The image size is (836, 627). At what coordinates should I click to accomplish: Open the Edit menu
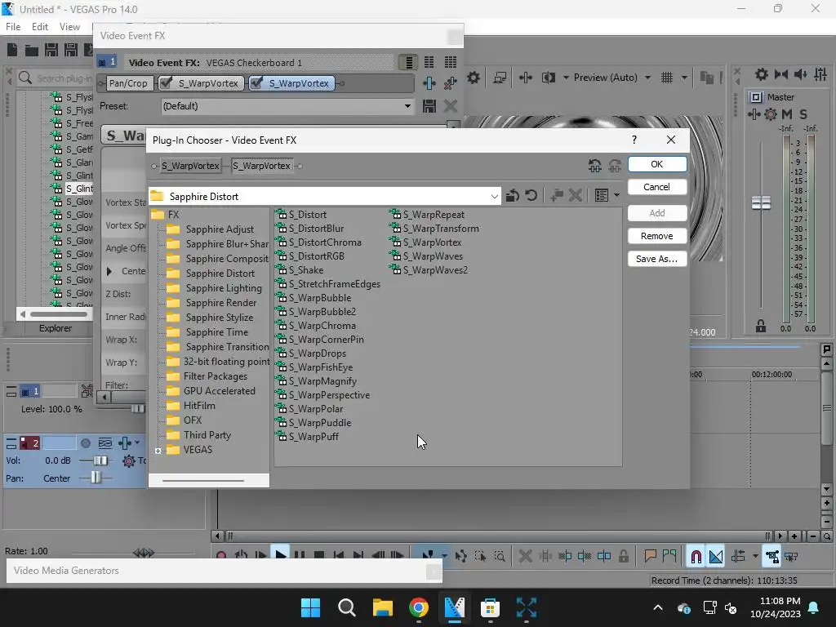[x=40, y=27]
